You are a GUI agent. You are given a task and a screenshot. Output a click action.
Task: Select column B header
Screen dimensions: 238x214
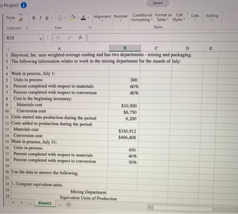pyautogui.click(x=125, y=48)
